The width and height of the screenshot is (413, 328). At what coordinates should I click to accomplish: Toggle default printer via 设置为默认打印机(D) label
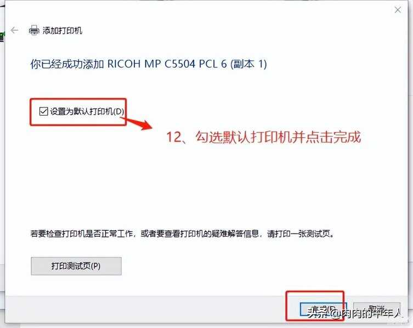[87, 111]
